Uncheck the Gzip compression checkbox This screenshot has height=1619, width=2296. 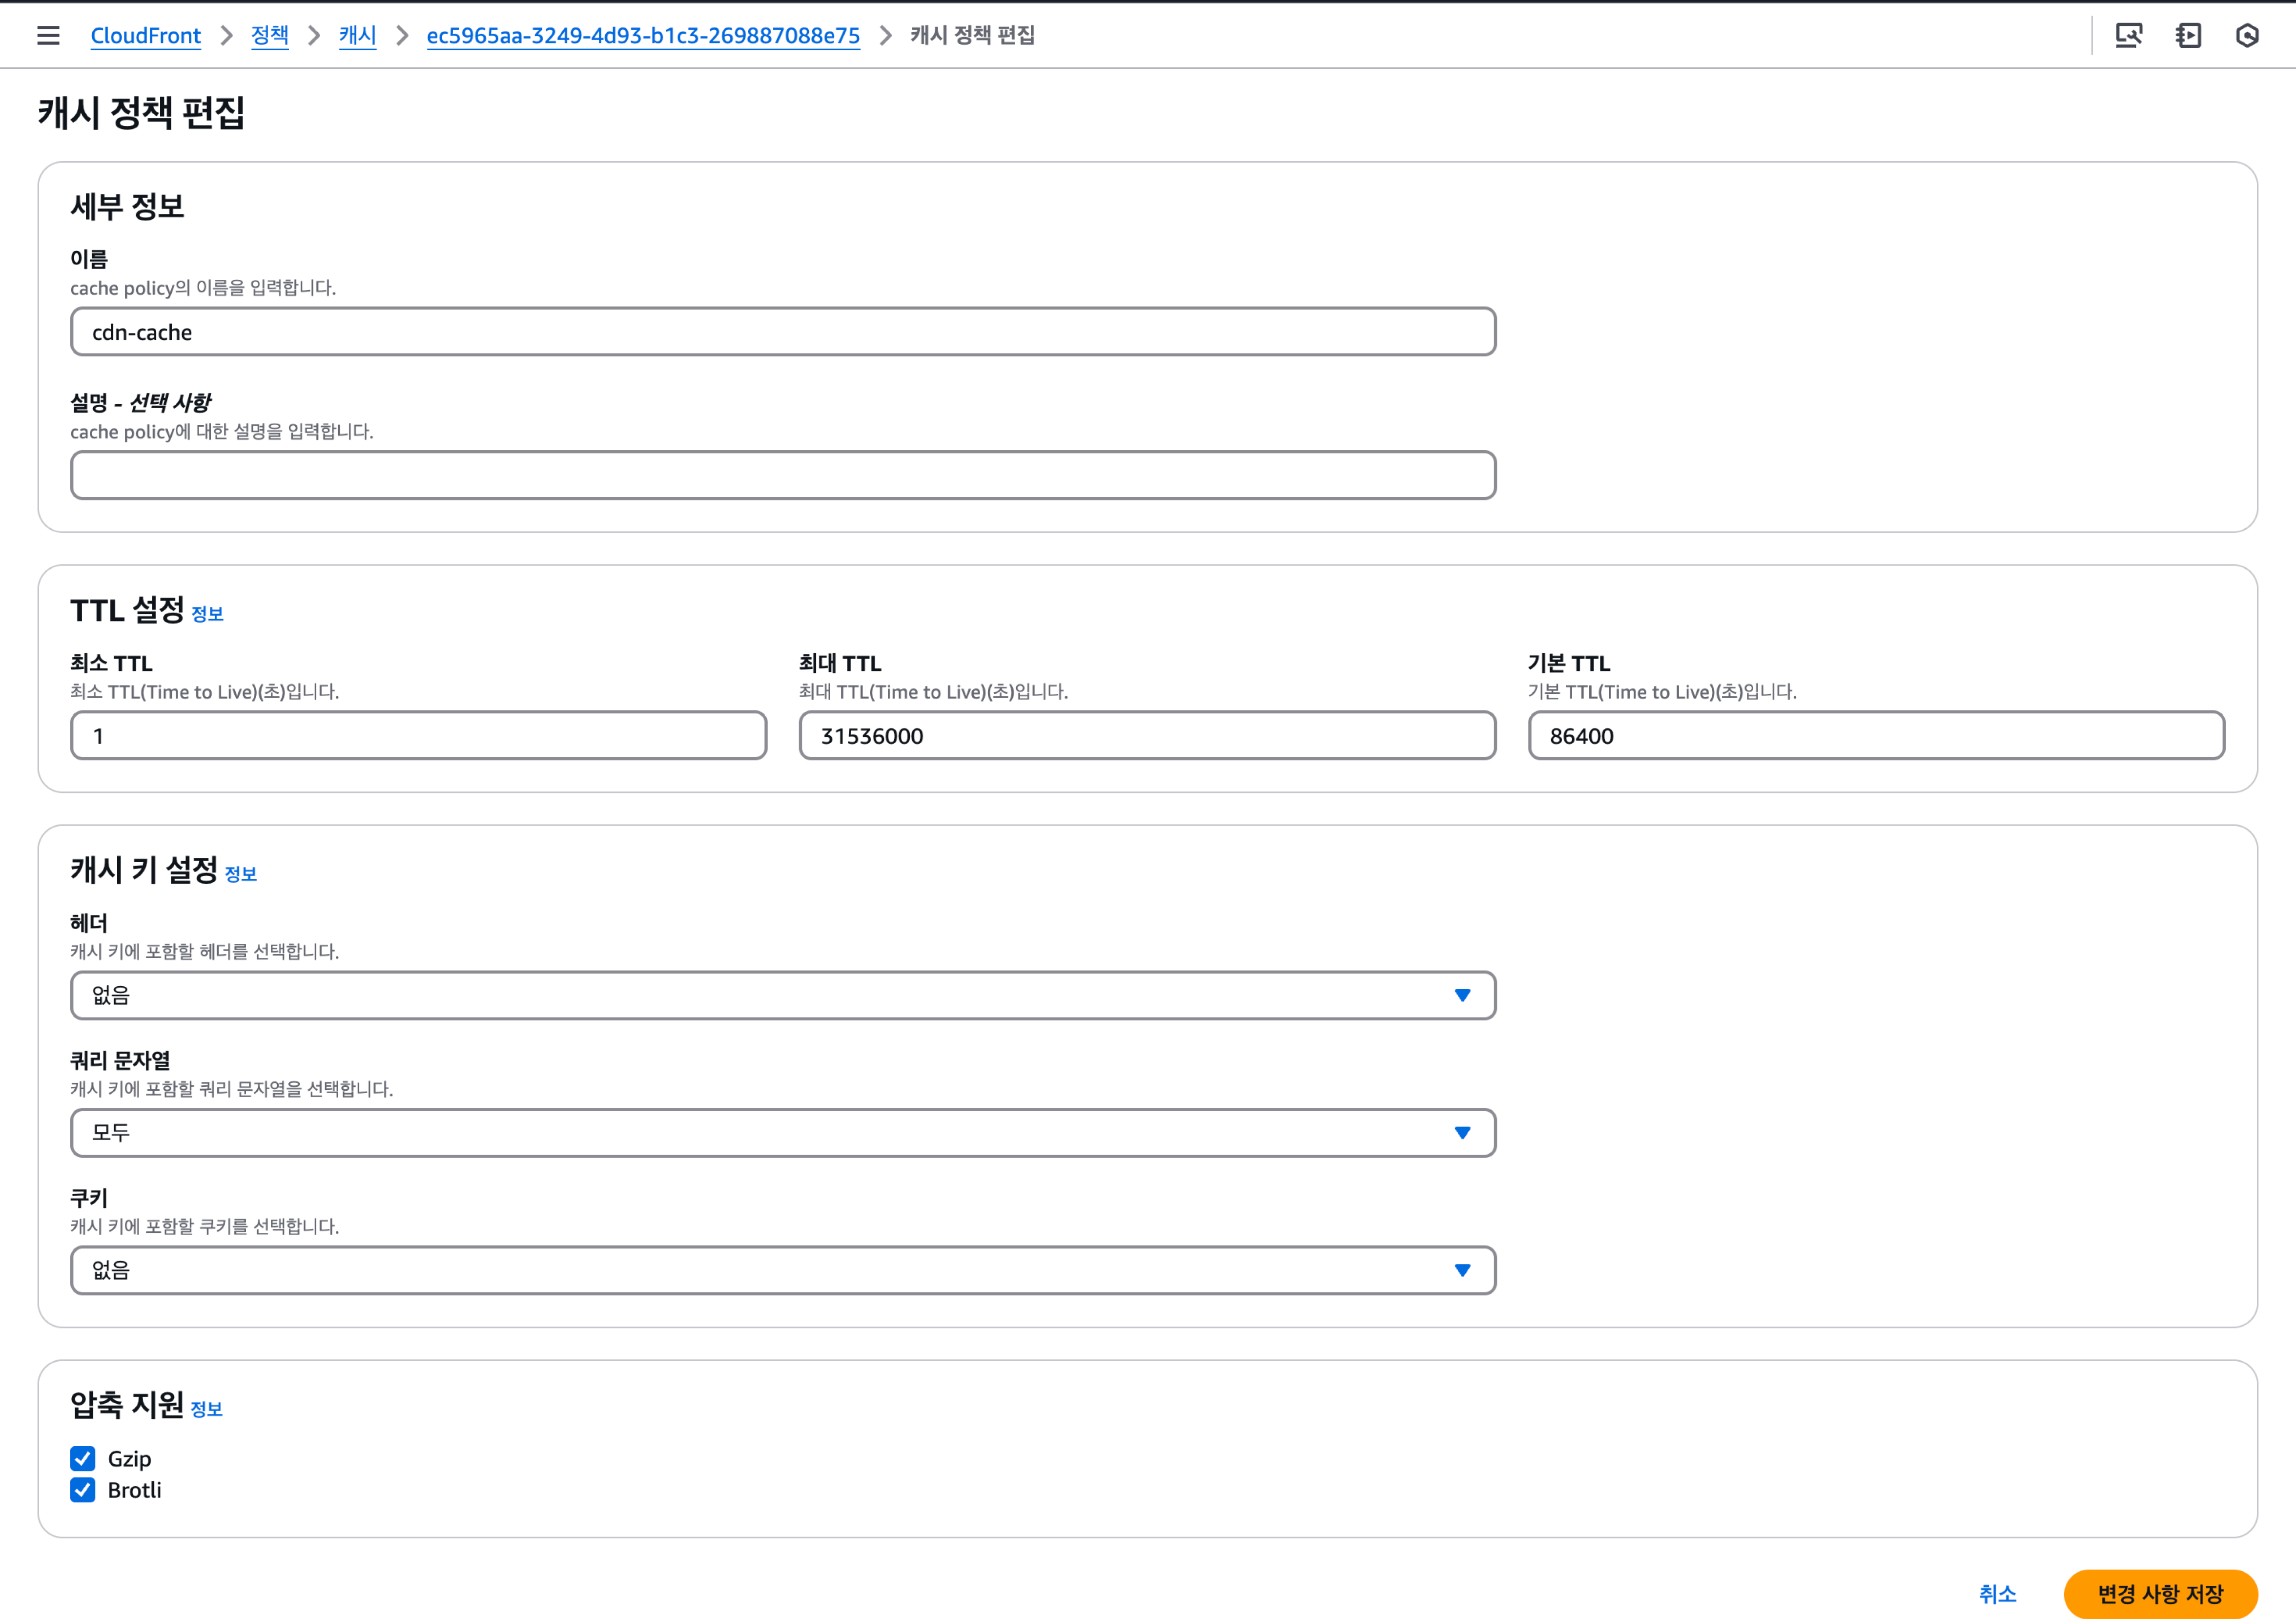83,1458
